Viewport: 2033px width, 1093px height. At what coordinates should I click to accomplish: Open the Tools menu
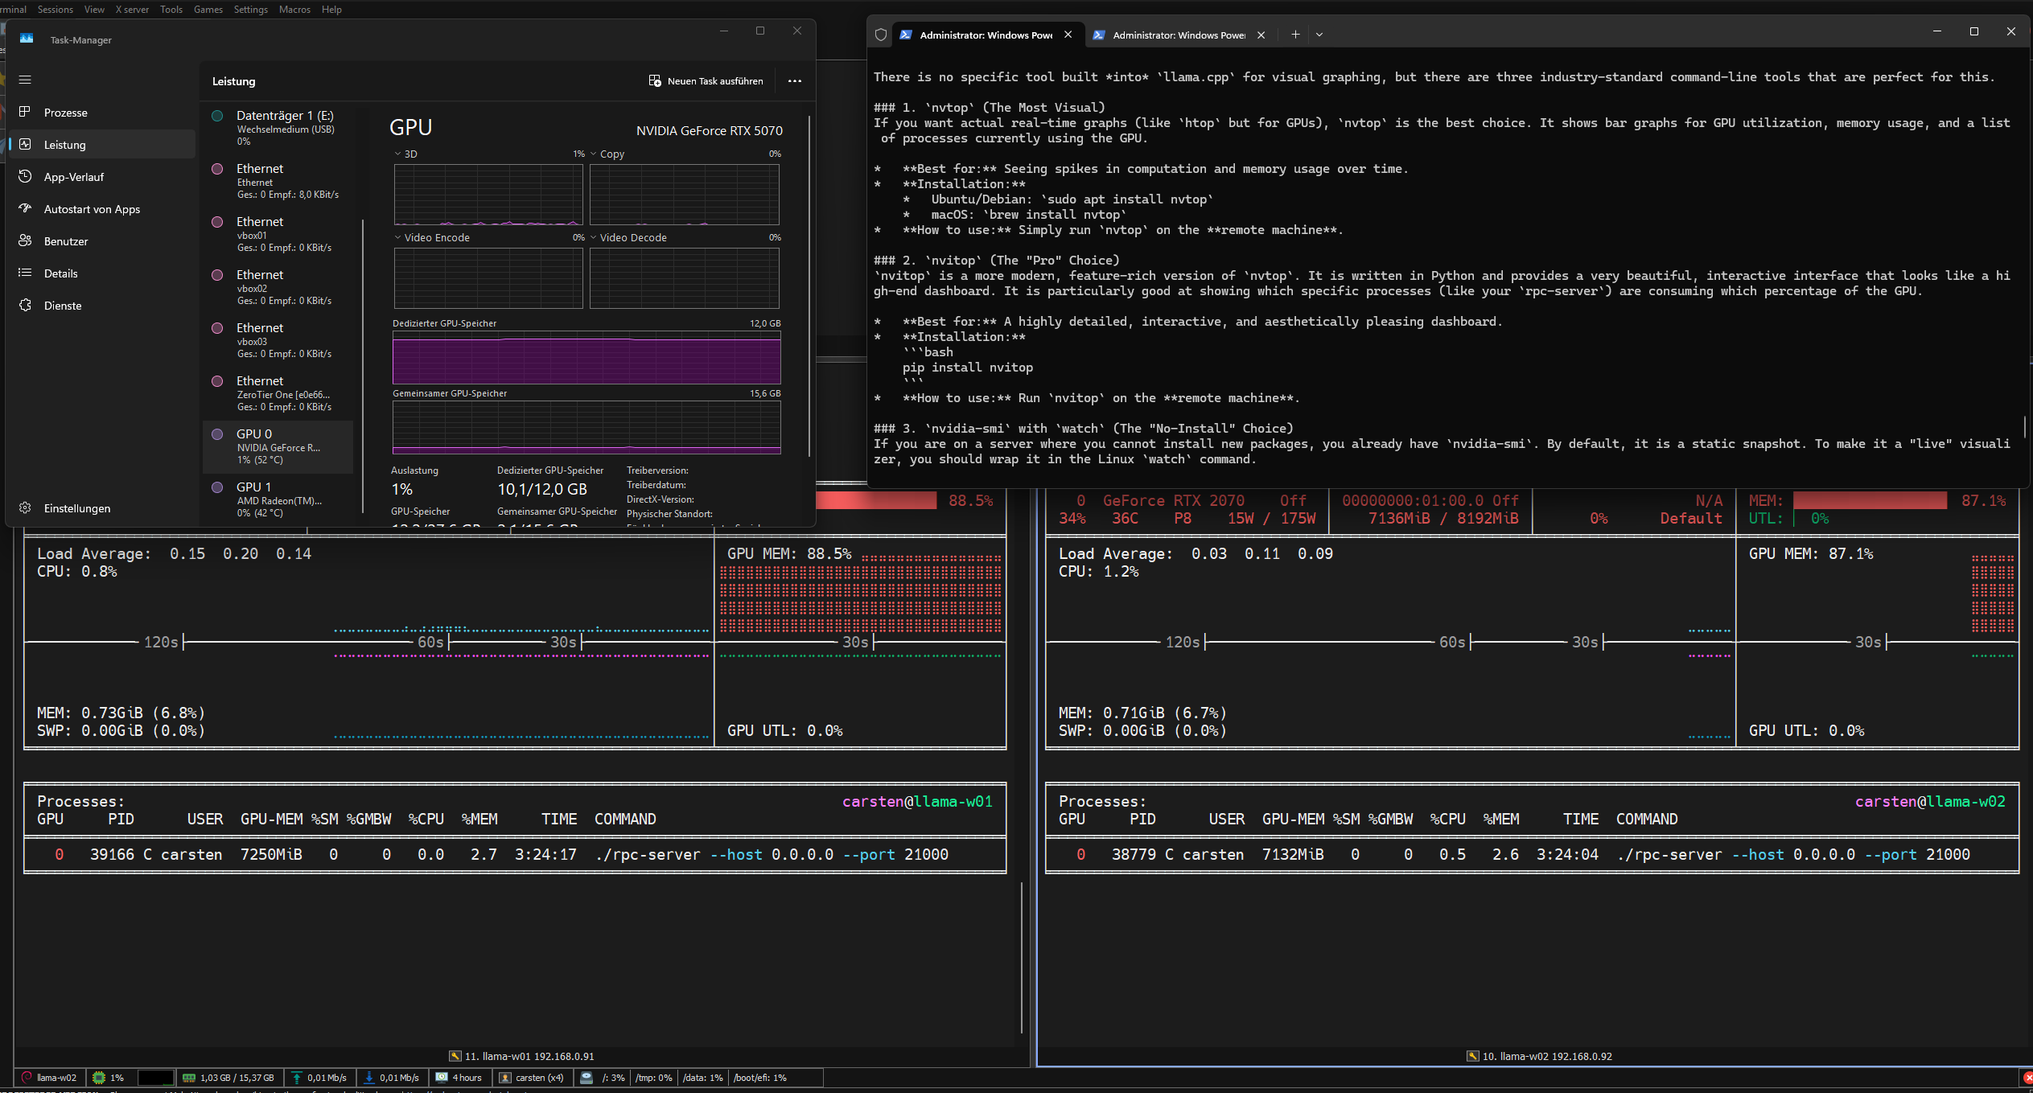(171, 10)
